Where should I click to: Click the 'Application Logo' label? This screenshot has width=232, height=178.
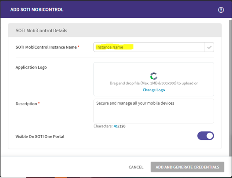(x=31, y=67)
